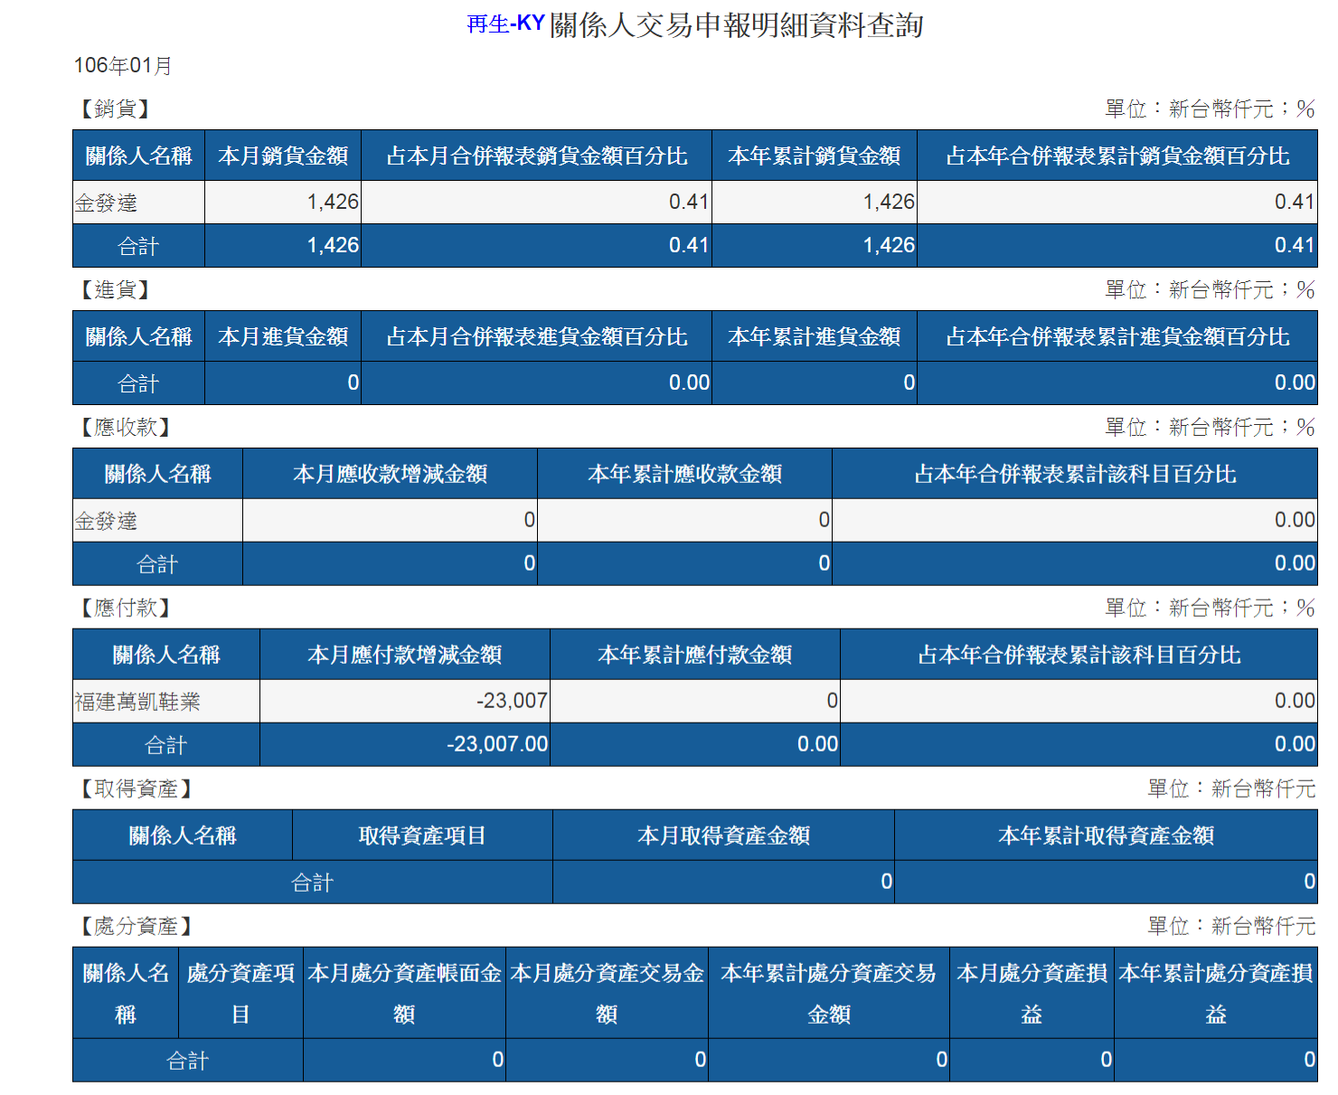Screen dimensions: 1338x1095
Task: Click the 合計 row label in the 銷貨 table
Action: point(138,246)
